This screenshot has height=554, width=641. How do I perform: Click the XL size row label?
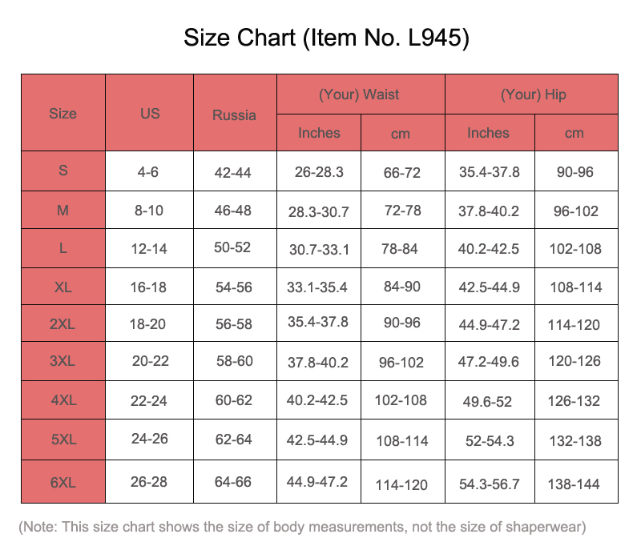point(62,287)
